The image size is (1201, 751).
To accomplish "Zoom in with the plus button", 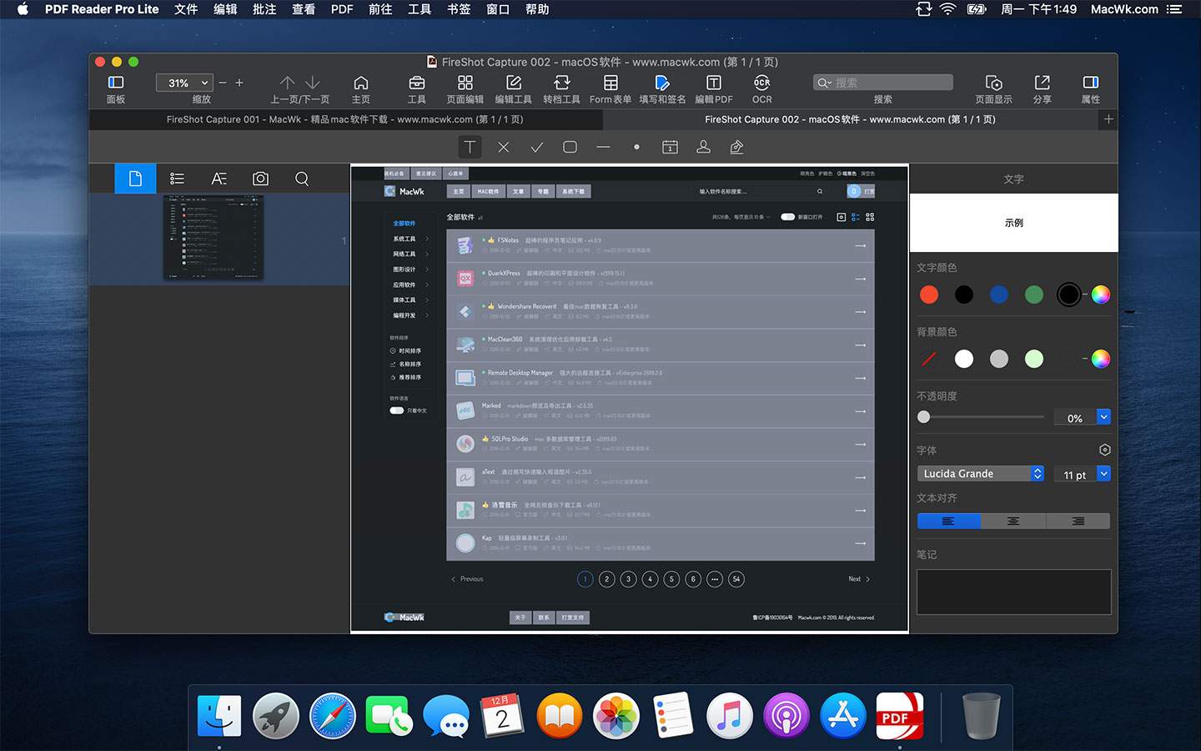I will [239, 83].
